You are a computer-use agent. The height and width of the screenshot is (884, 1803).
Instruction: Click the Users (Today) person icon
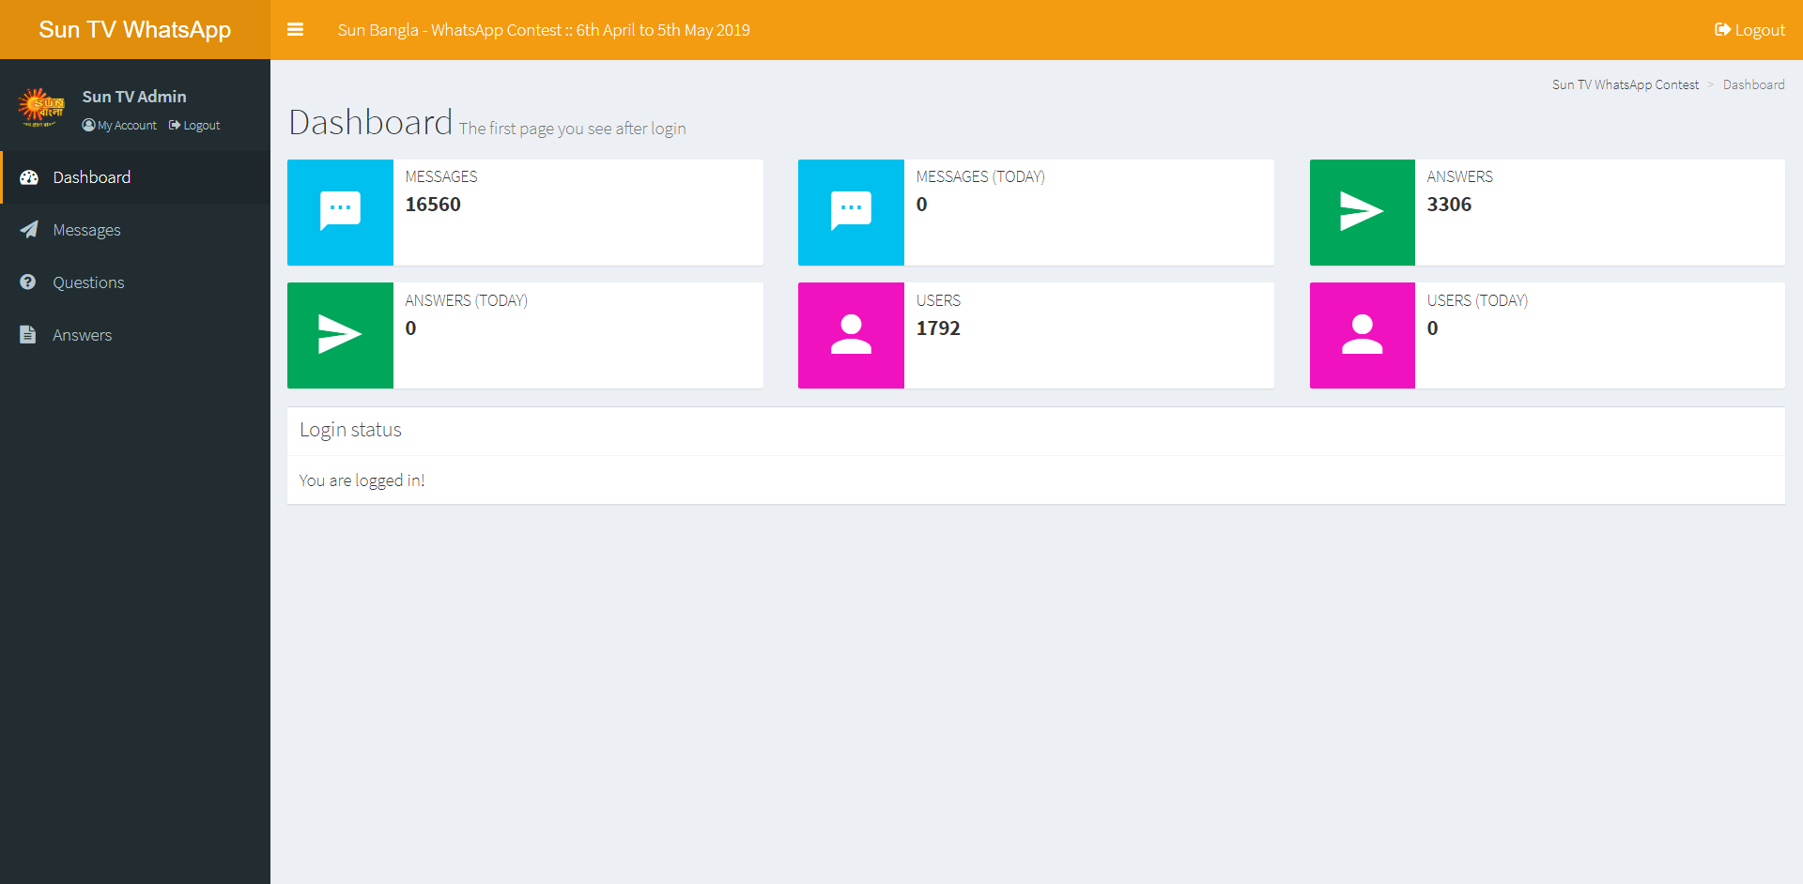[1362, 335]
